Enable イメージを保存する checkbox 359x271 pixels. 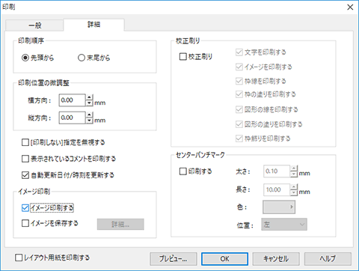[25, 223]
